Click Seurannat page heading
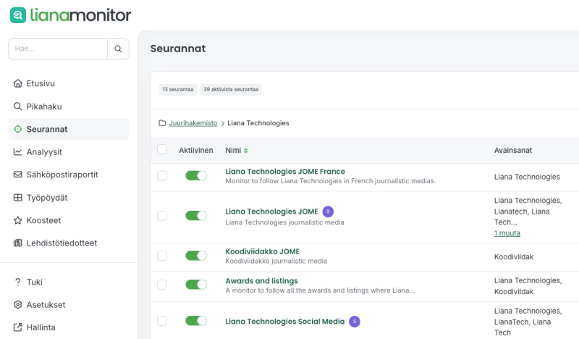 point(178,49)
